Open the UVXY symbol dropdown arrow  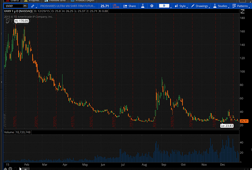pyautogui.click(x=25, y=6)
